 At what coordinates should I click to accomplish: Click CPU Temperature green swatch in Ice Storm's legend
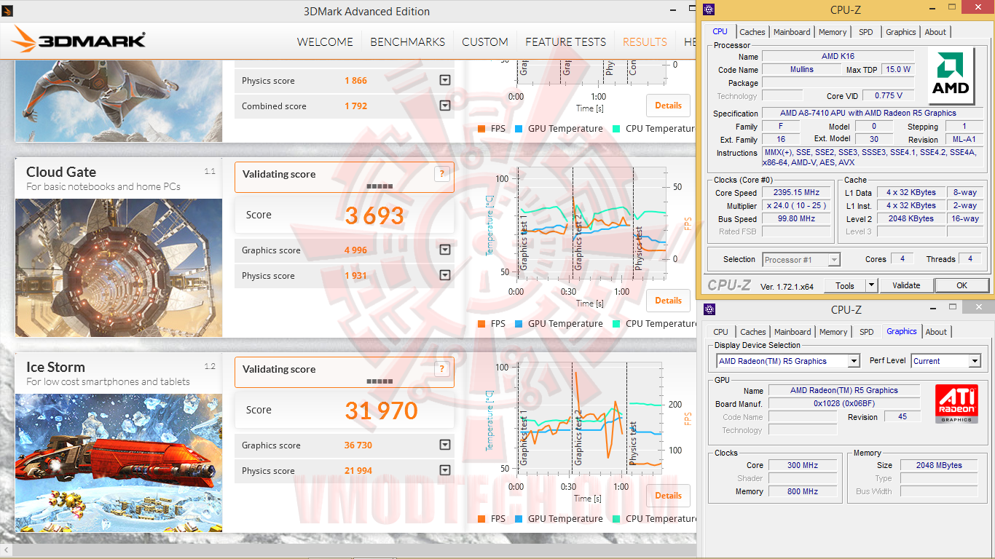coord(616,519)
